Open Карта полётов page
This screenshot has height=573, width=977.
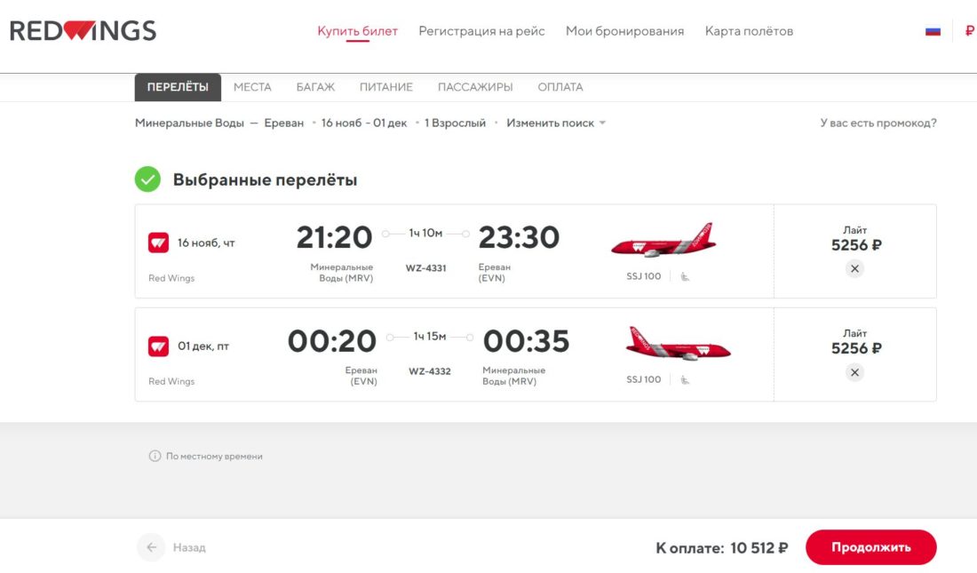point(749,31)
